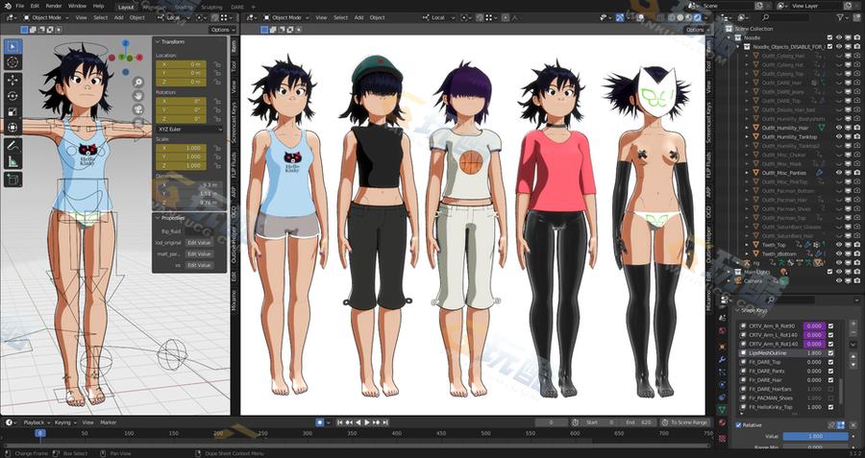Hide Teeth_Top with its eye icon

coord(838,245)
